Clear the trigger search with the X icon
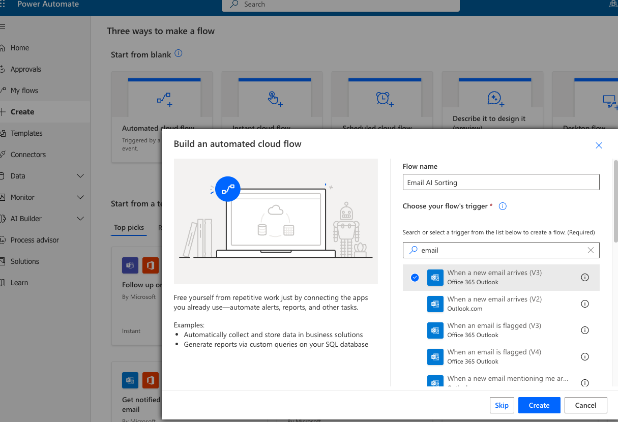This screenshot has width=618, height=422. pos(590,250)
